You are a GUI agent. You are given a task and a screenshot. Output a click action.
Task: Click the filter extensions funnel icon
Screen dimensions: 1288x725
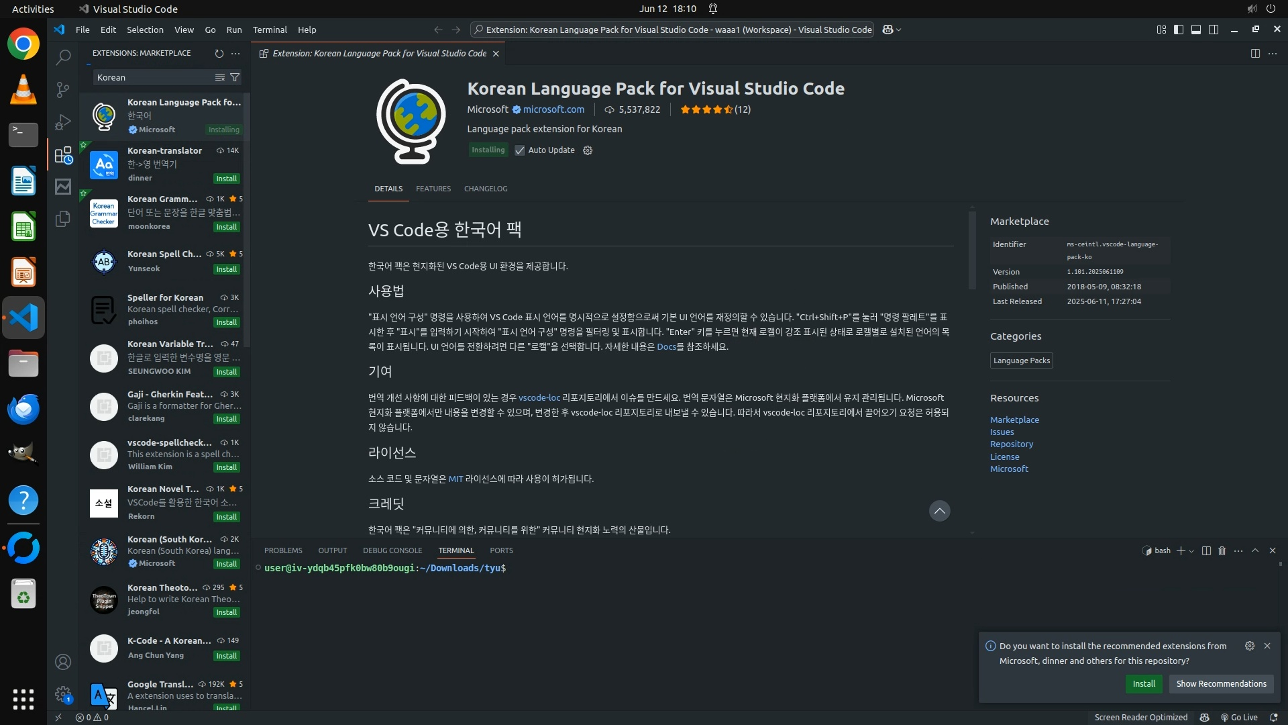(235, 77)
